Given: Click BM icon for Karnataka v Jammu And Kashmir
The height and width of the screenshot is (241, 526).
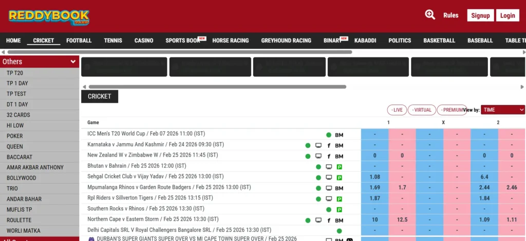Looking at the screenshot, I should (x=339, y=146).
